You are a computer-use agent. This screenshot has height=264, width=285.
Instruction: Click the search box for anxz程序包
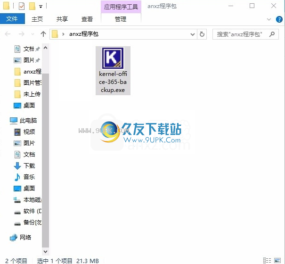[x=245, y=34]
